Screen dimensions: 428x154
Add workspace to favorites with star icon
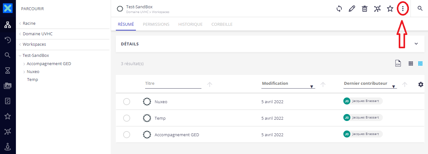point(390,9)
